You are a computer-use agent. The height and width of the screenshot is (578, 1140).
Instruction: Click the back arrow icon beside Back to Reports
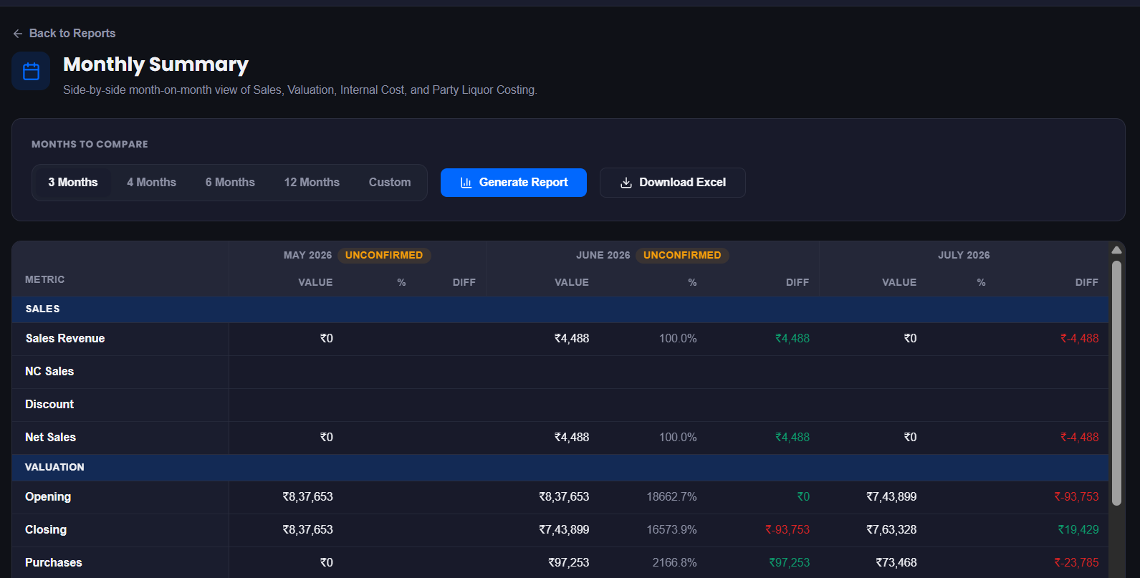18,34
